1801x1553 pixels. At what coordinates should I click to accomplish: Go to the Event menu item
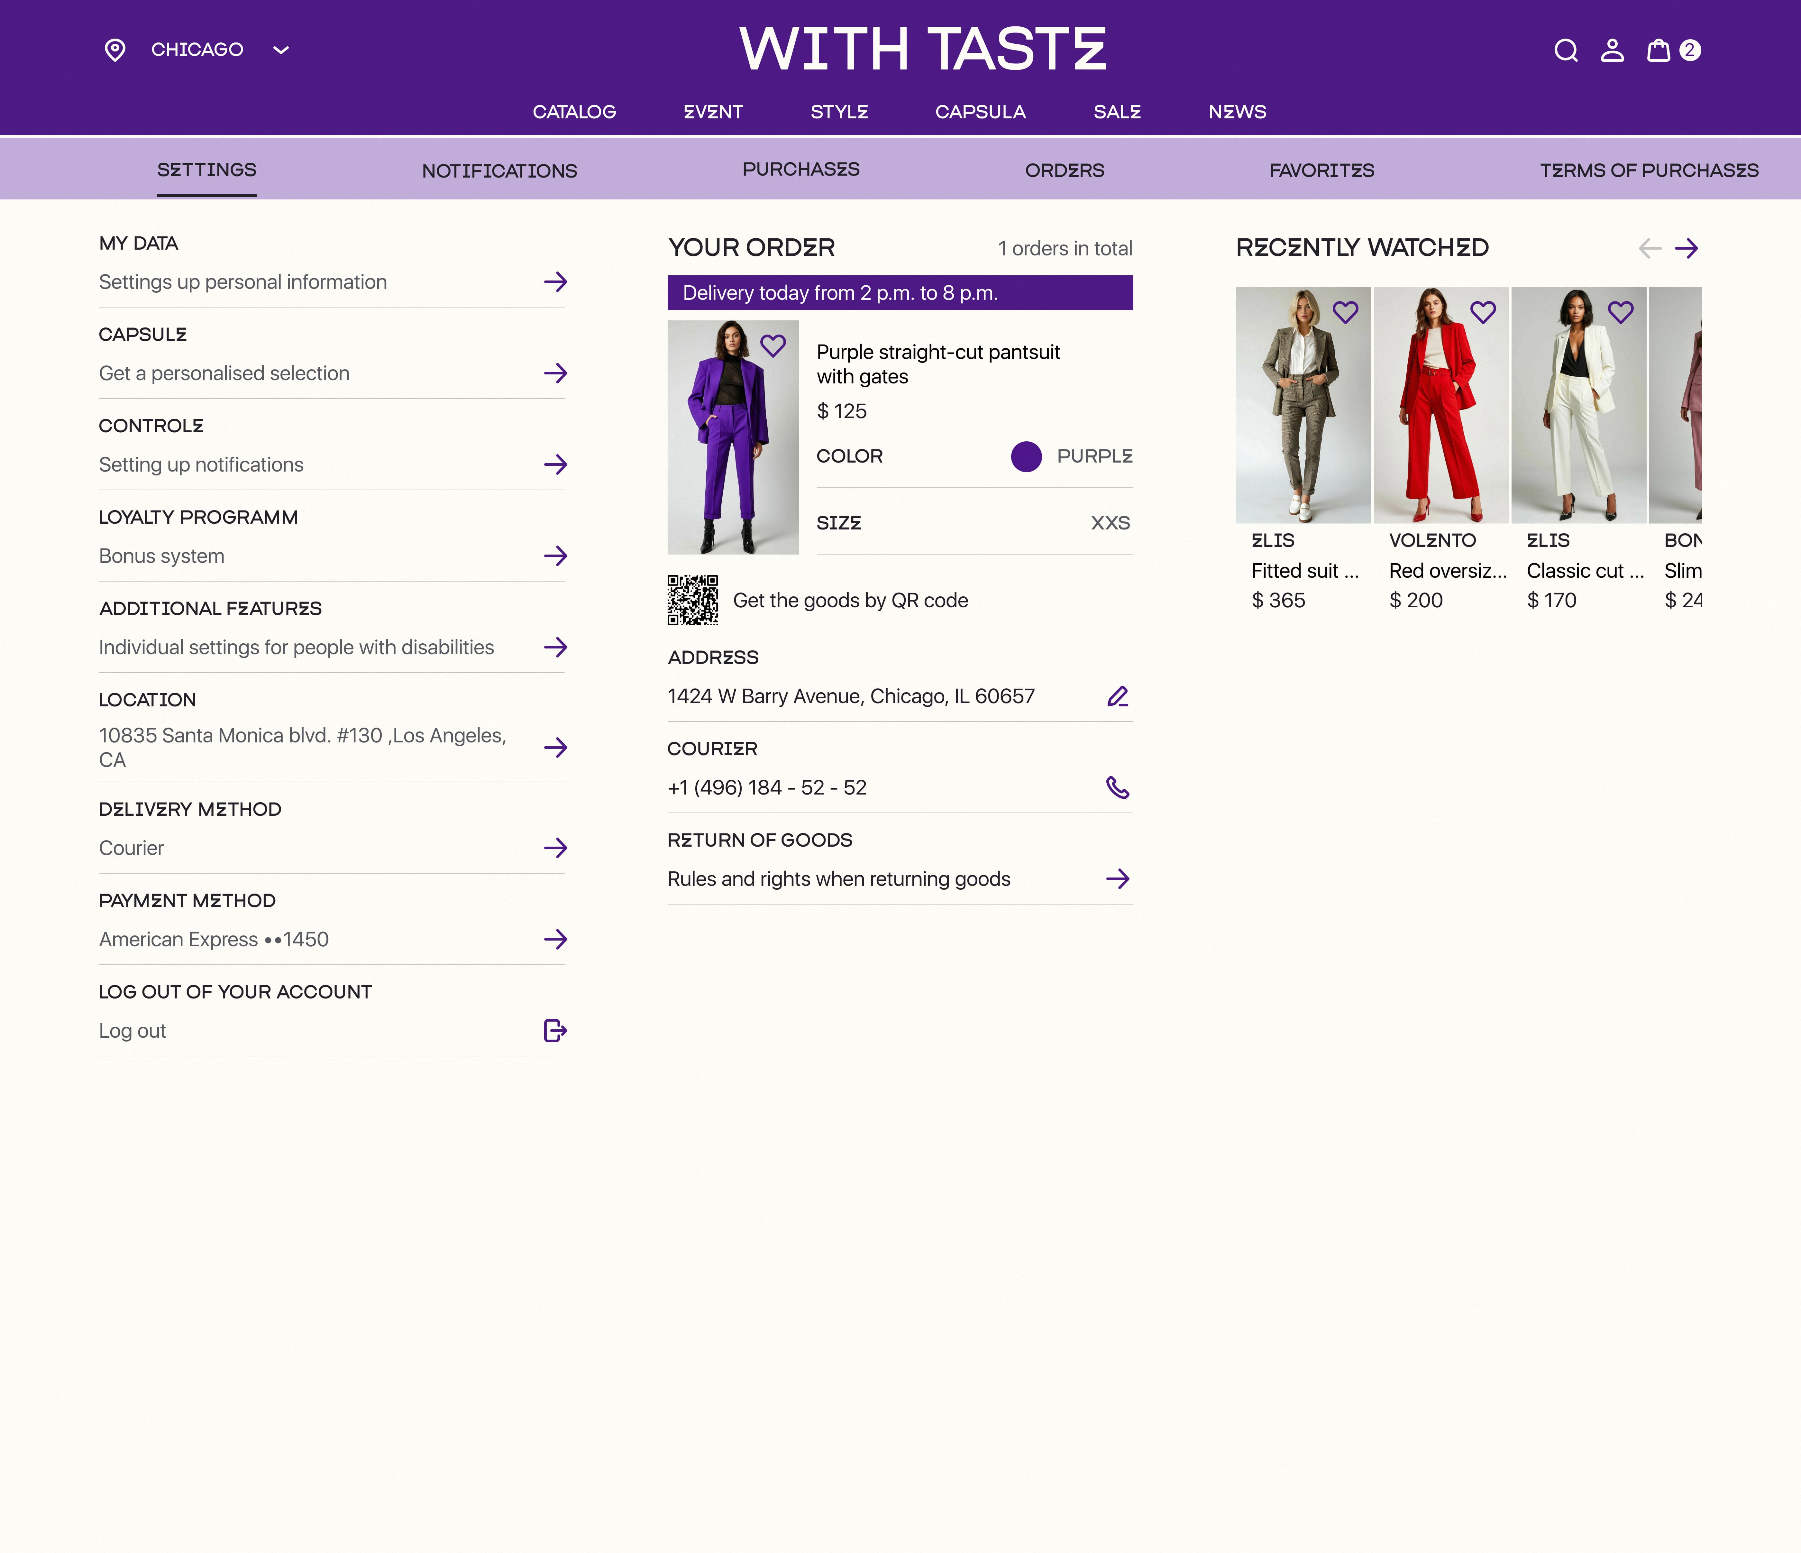[x=714, y=112]
